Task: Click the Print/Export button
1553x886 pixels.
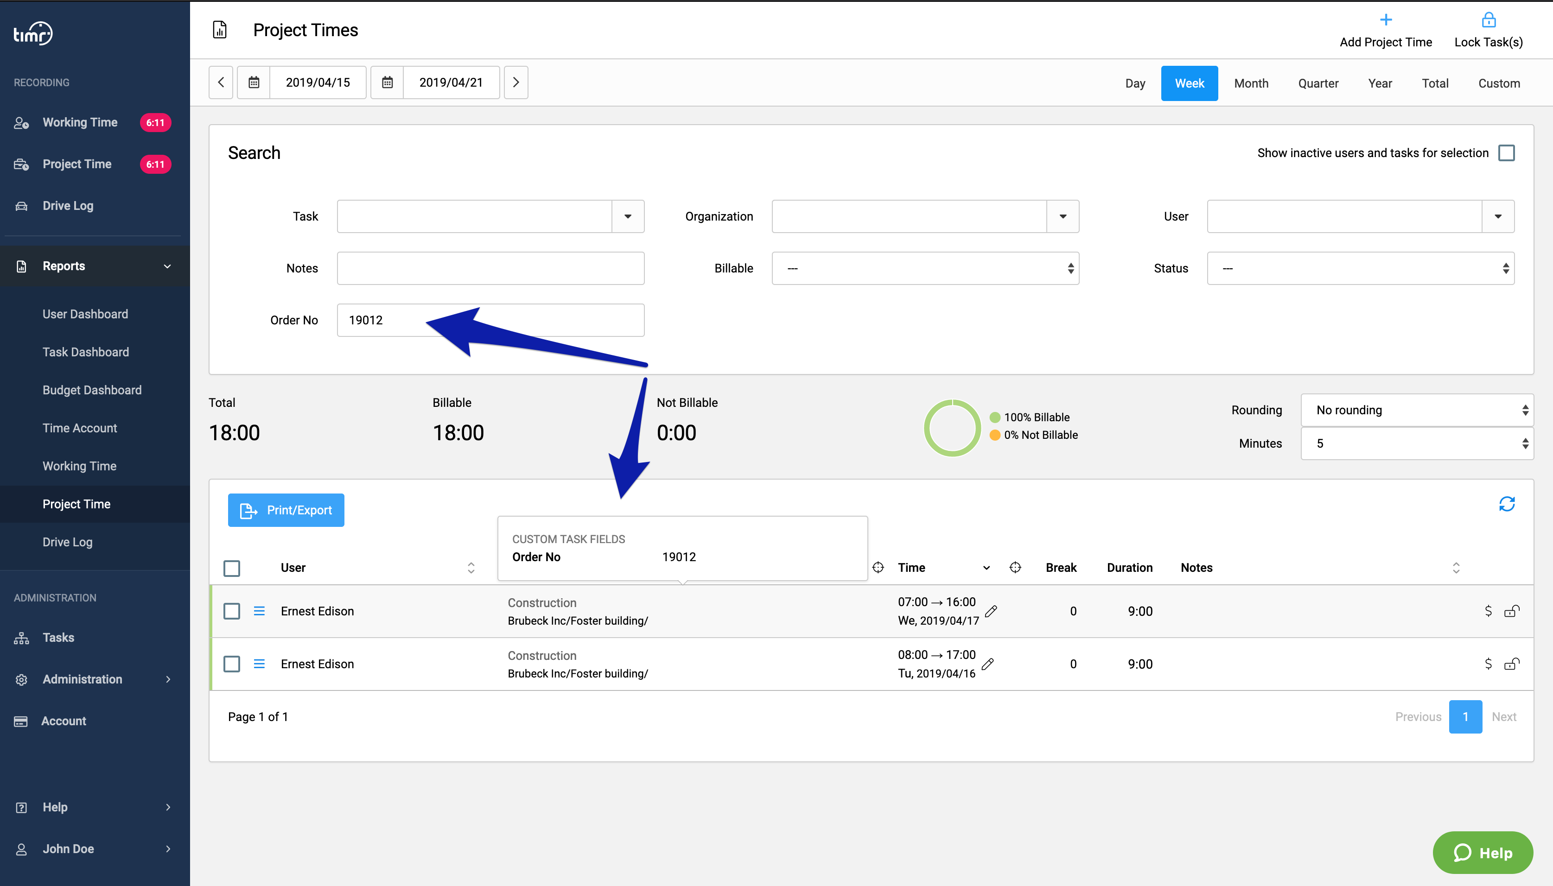Action: coord(286,510)
